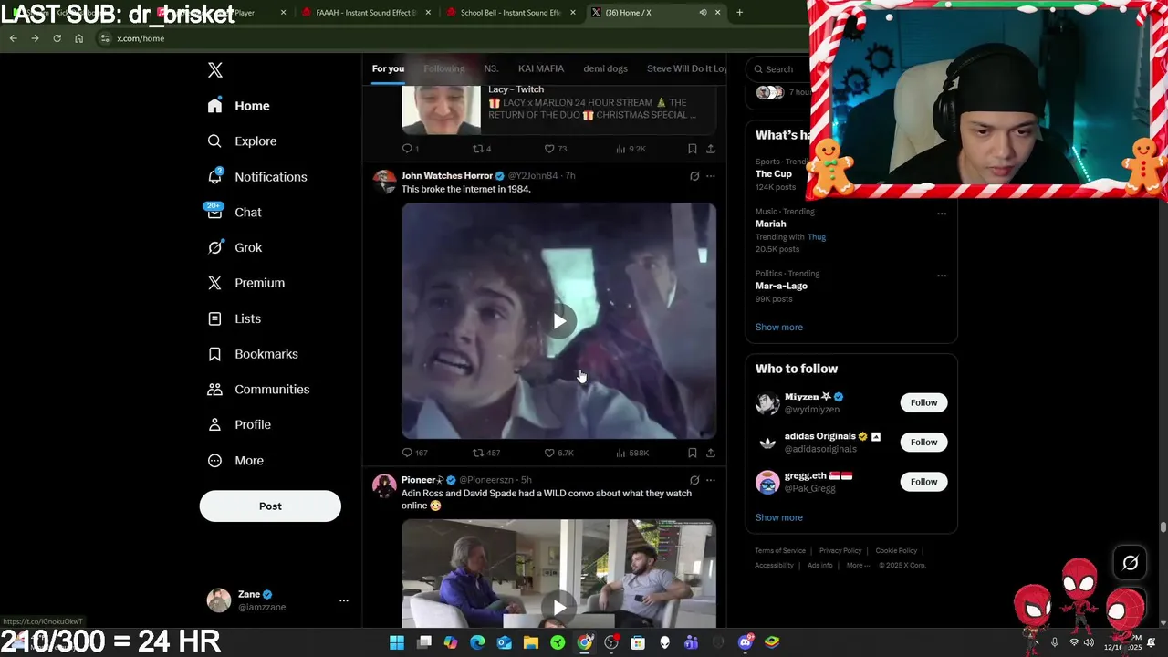Go to Home in the sidebar
Screen dimensions: 1168x657
click(x=239, y=106)
